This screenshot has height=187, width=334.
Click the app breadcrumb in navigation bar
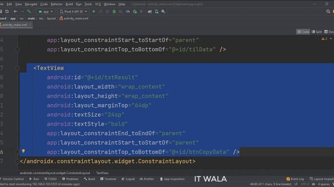[x=13, y=19]
